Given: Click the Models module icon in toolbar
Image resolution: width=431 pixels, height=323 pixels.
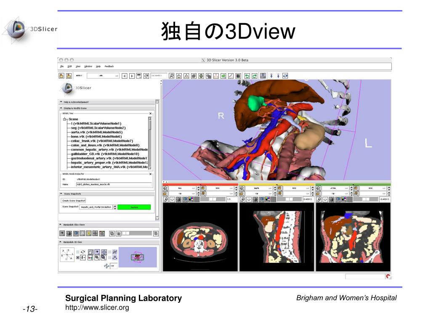Looking at the screenshot, I should (201, 76).
